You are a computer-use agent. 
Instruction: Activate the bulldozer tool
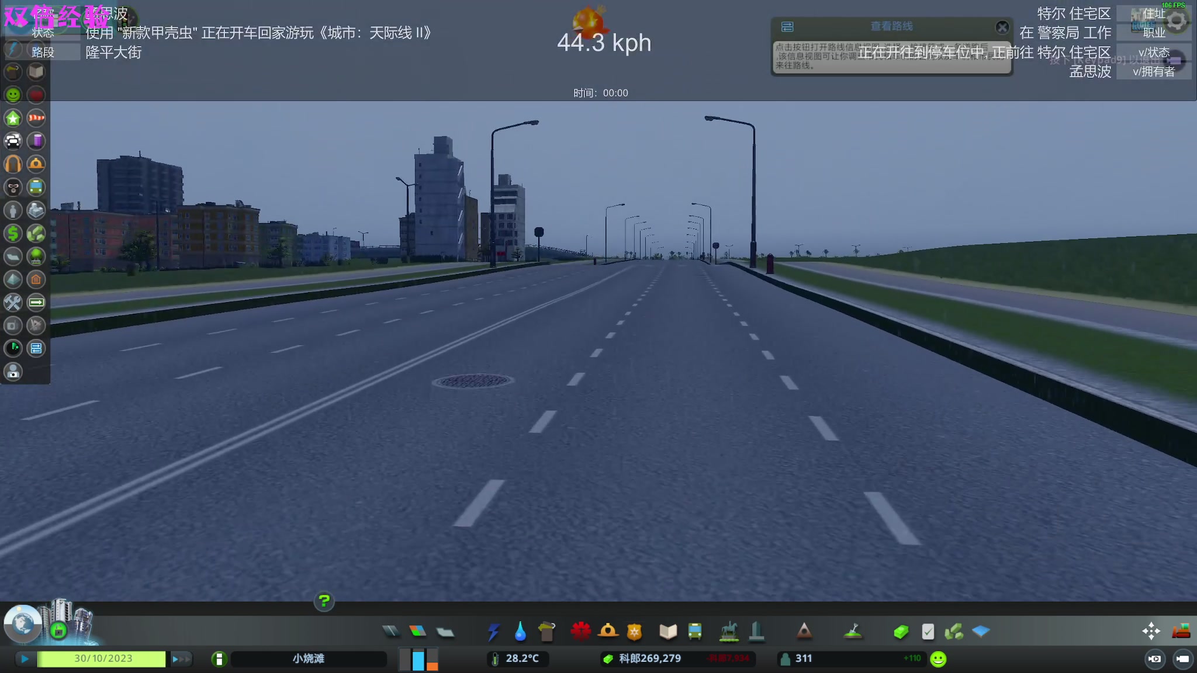[x=1181, y=631]
